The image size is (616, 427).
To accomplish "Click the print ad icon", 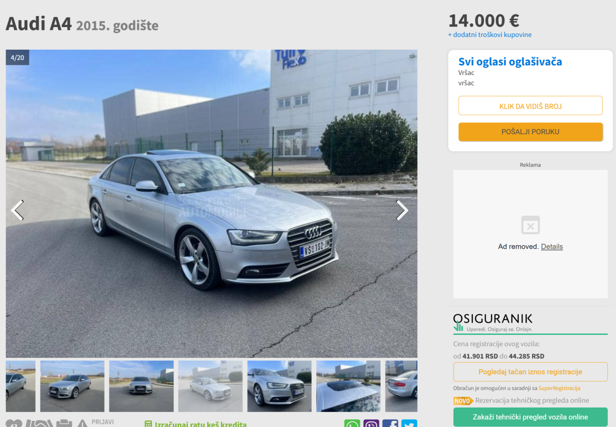I will 64,424.
